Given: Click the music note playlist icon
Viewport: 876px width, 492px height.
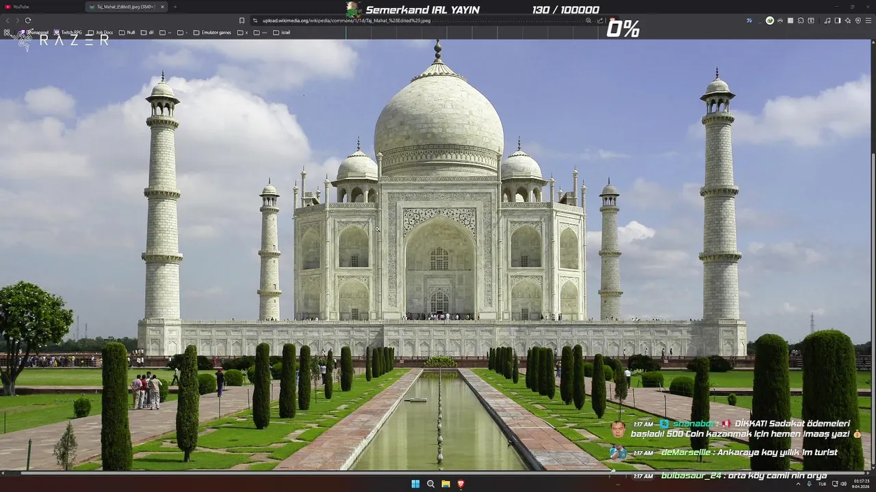Looking at the screenshot, I should (x=827, y=20).
